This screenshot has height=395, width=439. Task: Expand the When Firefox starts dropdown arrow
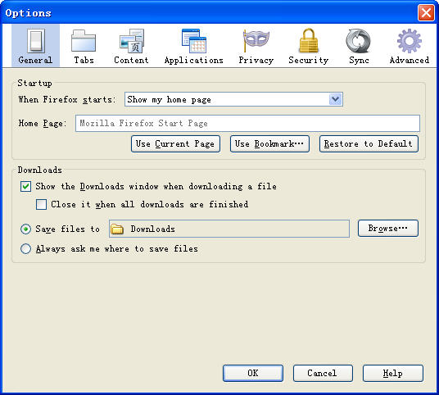click(336, 99)
